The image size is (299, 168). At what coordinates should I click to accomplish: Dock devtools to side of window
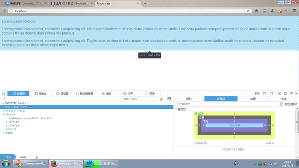285,93
